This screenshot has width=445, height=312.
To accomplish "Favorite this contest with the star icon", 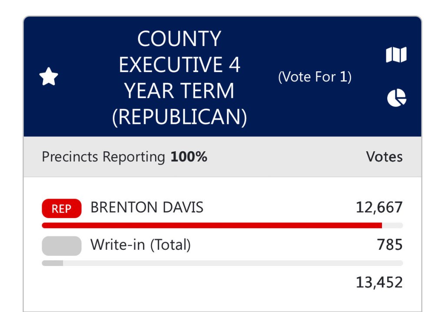I will pos(49,77).
